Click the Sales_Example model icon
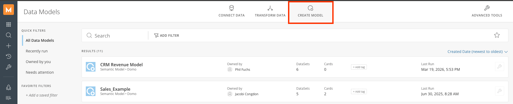This screenshot has width=513, height=104. 91,91
